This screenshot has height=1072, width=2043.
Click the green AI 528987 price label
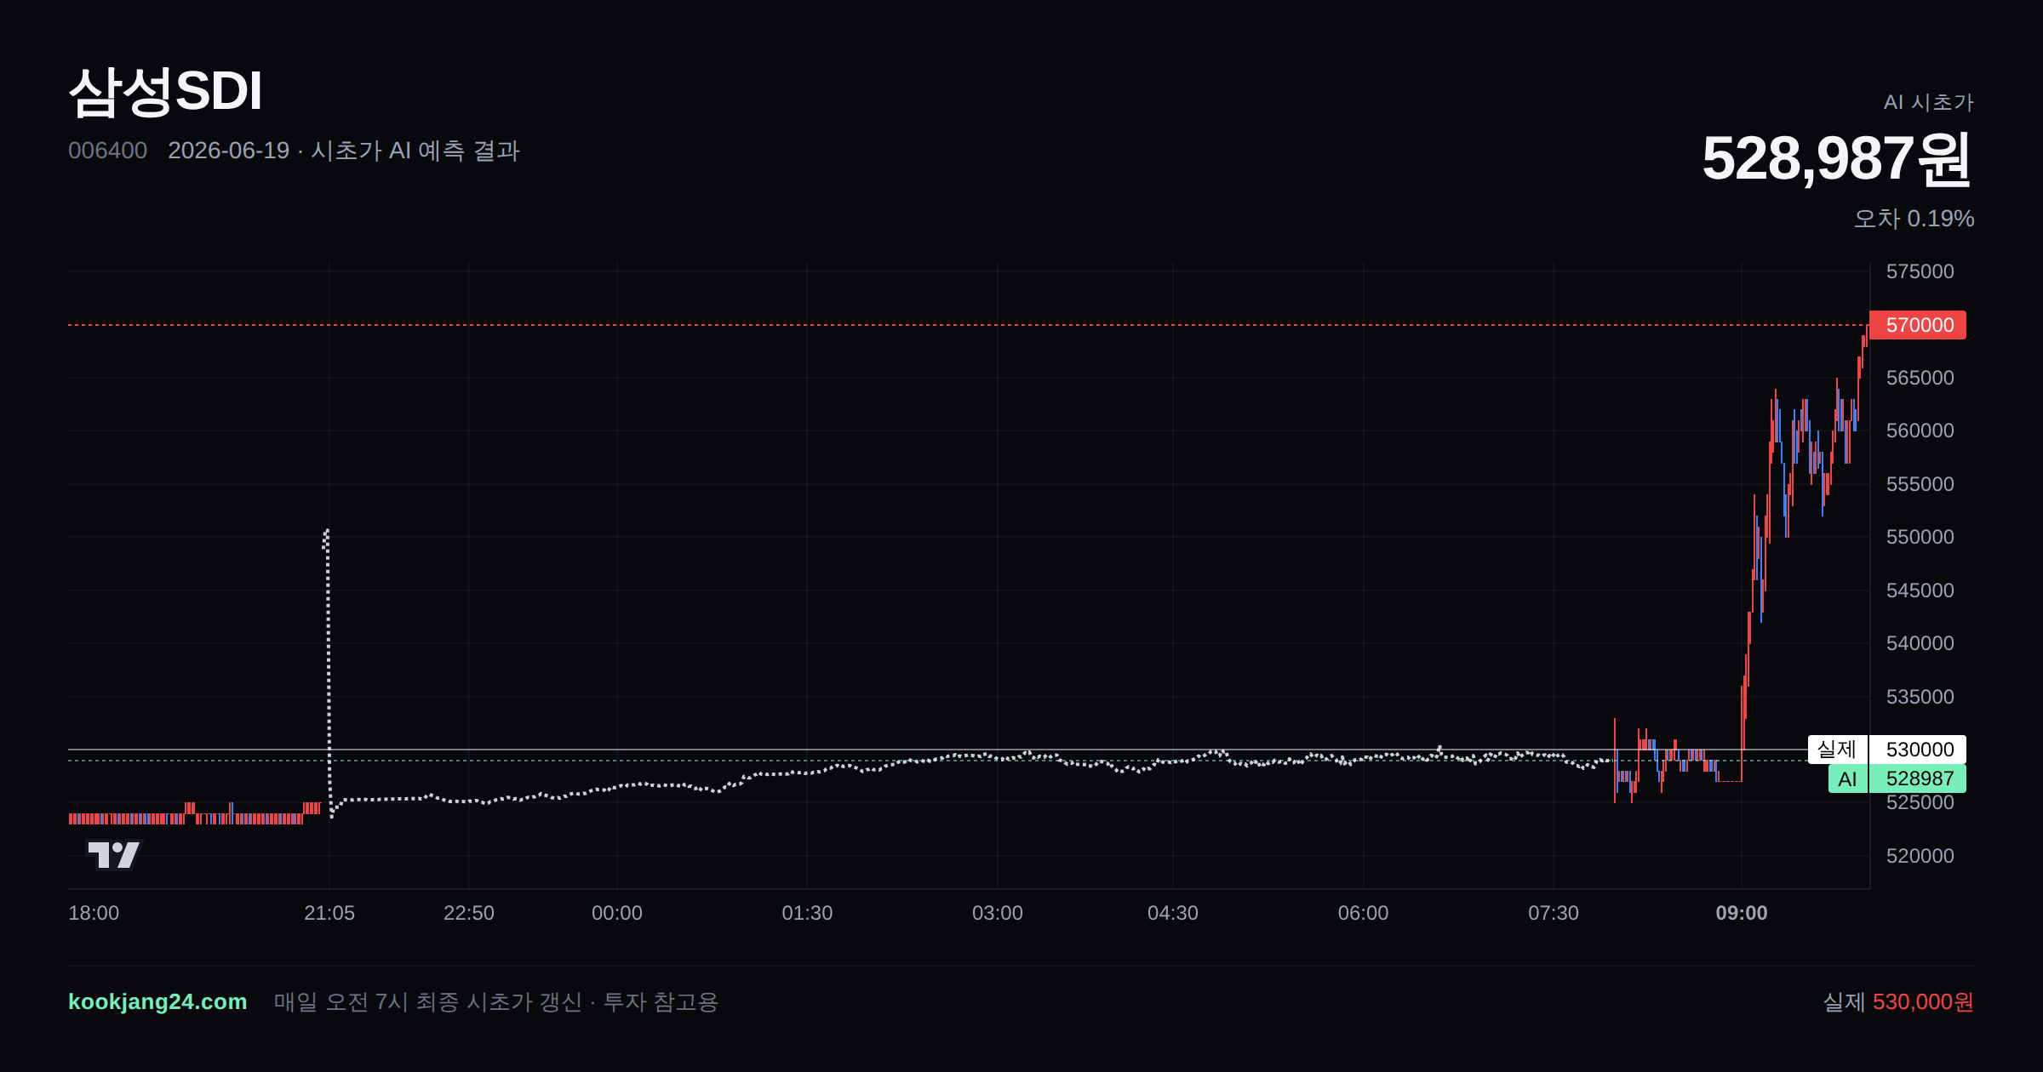coord(1897,778)
